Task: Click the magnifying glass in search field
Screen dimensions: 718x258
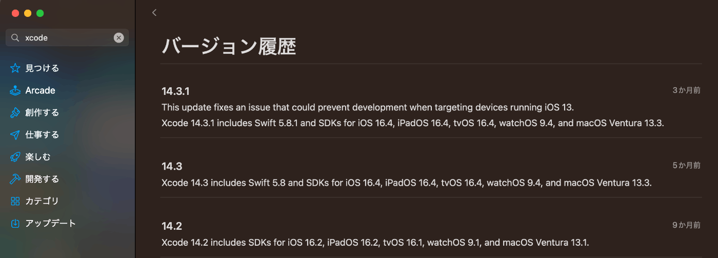Action: (x=15, y=37)
